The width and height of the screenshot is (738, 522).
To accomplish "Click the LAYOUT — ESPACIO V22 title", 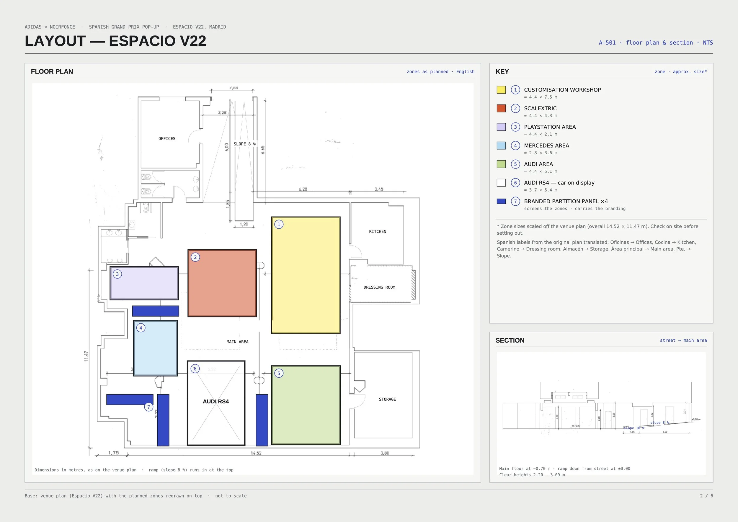I will tap(115, 41).
